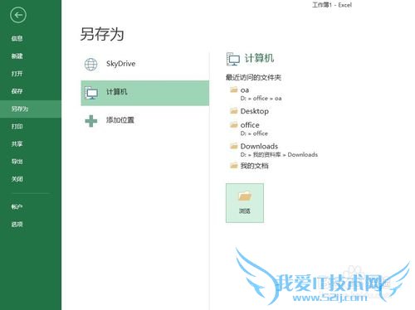Open the 打印 page

pyautogui.click(x=17, y=126)
